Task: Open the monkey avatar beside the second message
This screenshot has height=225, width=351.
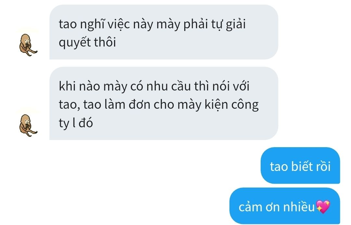Action: 28,125
